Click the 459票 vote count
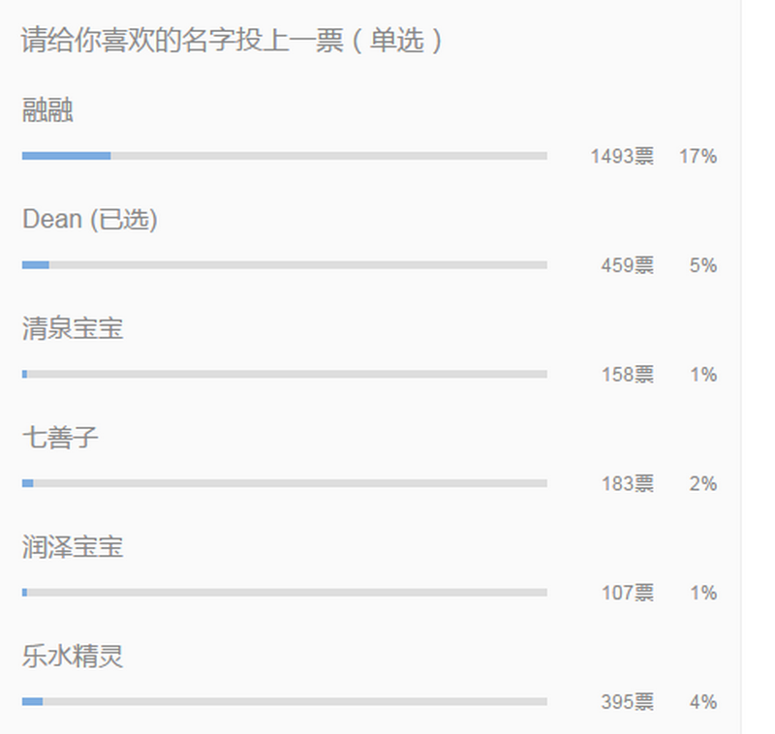Screen dimensions: 775x734 (x=627, y=265)
